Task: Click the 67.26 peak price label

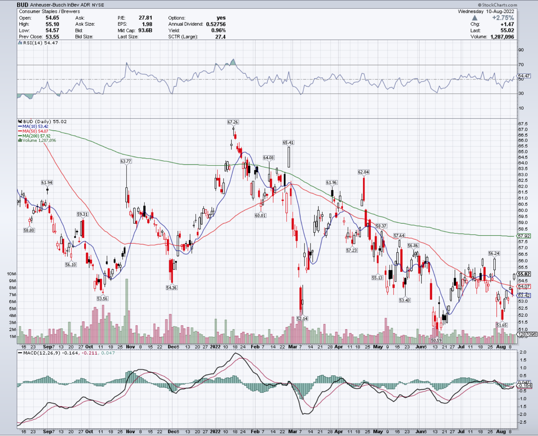Action: 233,122
